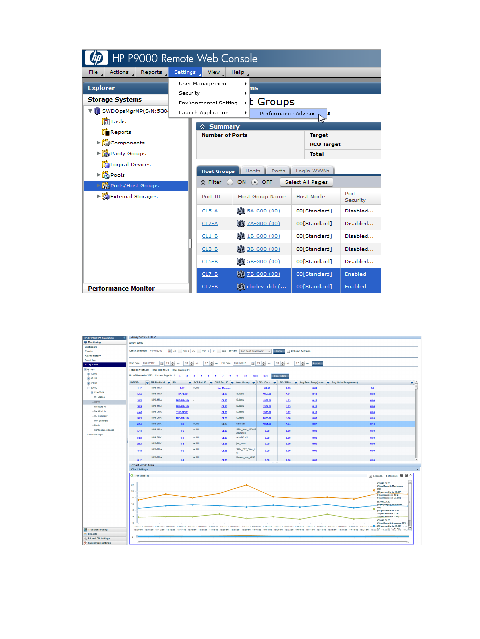Click the LDEV table vertical scrollbar
This screenshot has width=480, height=639.
click(416, 423)
